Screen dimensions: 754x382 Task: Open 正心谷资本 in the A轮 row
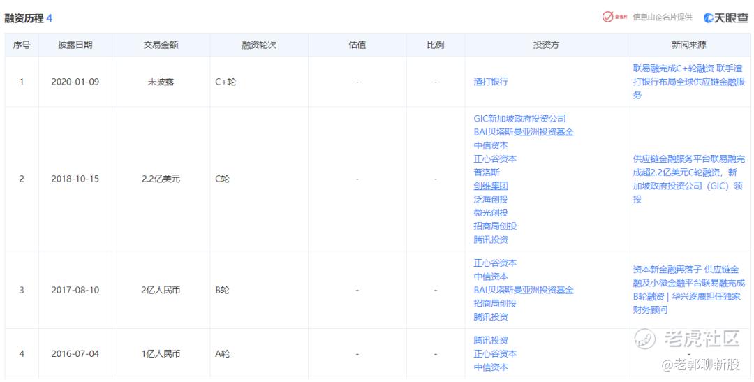pos(495,353)
